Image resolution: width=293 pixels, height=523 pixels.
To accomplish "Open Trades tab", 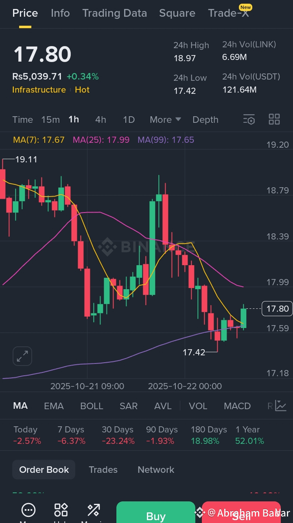I will [x=103, y=470].
